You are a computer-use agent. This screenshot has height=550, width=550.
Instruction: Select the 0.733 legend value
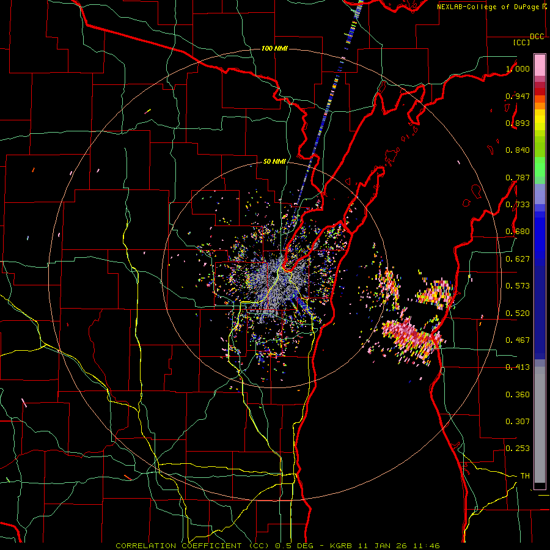pyautogui.click(x=518, y=205)
